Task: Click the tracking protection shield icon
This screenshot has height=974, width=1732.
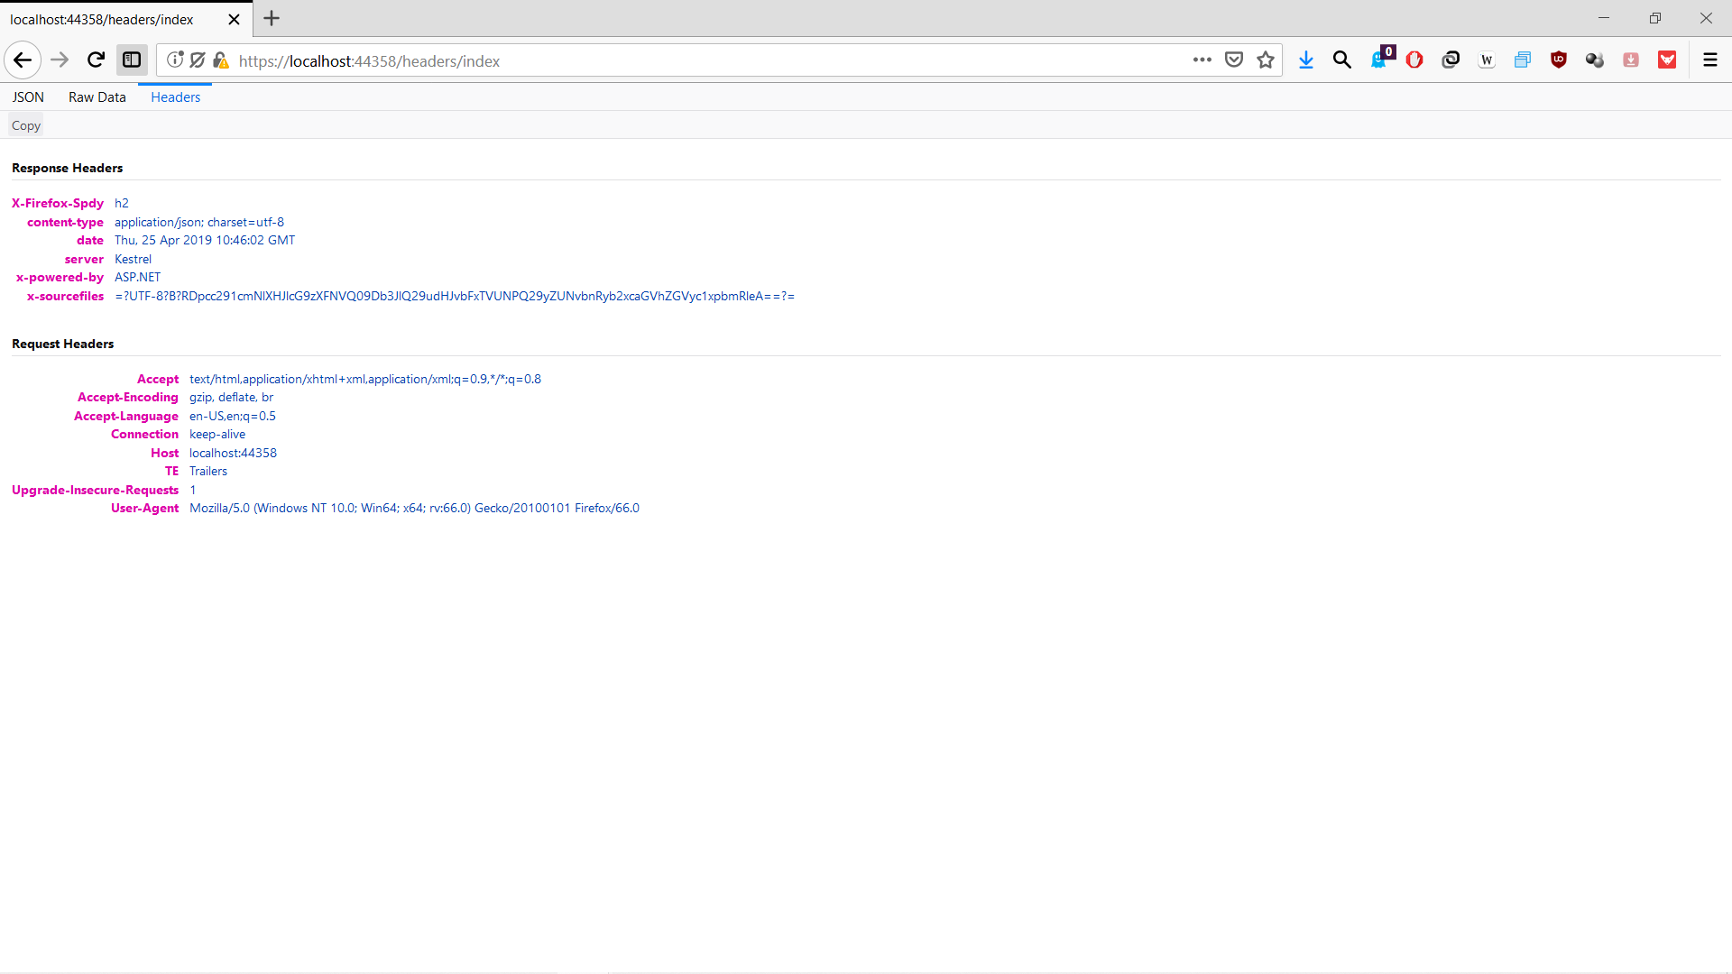Action: 198,60
